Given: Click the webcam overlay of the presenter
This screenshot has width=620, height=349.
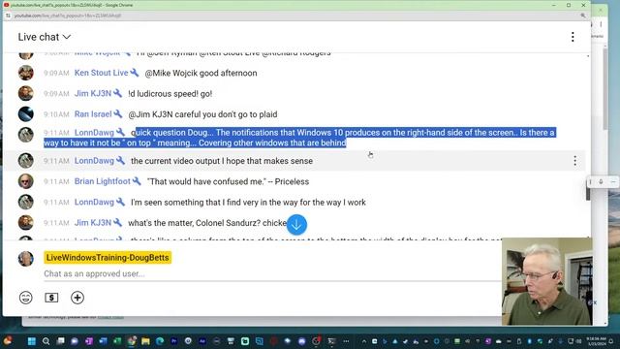Looking at the screenshot, I should pos(547,281).
